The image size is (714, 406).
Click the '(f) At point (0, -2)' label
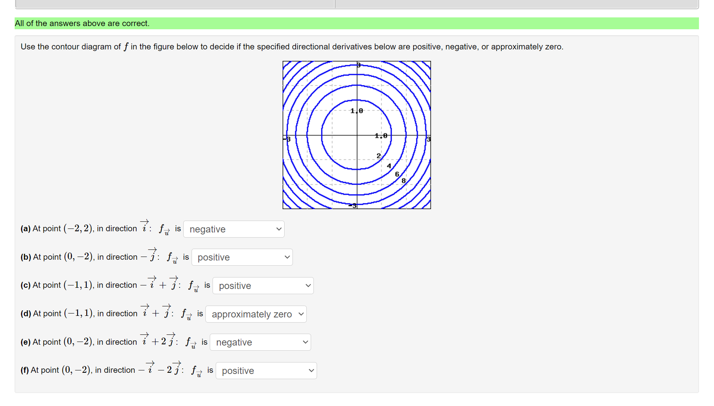coord(56,370)
